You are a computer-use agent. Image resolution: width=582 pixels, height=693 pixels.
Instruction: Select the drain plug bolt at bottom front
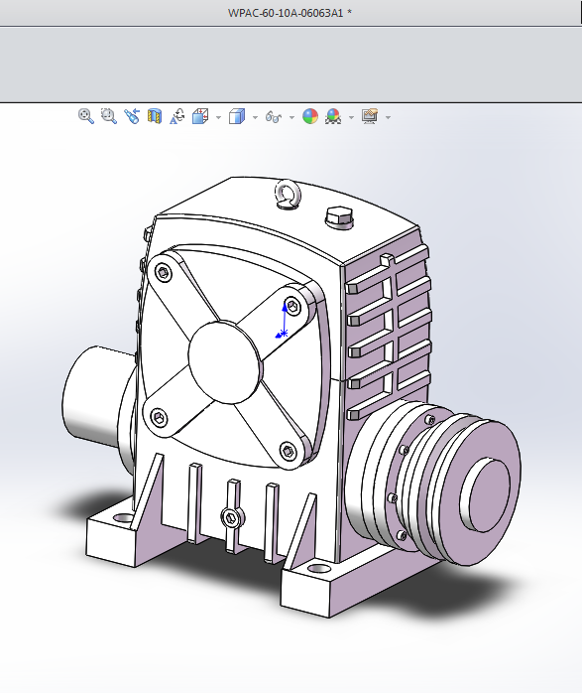(231, 518)
